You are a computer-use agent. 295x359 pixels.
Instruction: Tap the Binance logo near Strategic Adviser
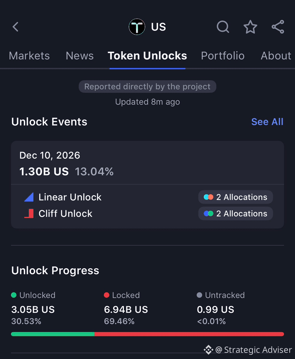(209, 350)
